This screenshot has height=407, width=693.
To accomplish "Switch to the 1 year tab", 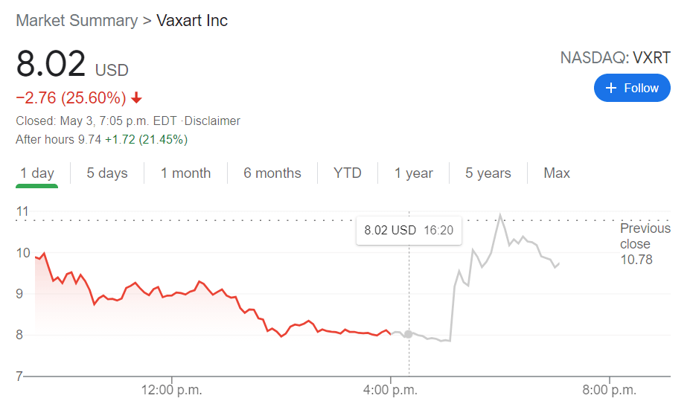I will [x=414, y=173].
